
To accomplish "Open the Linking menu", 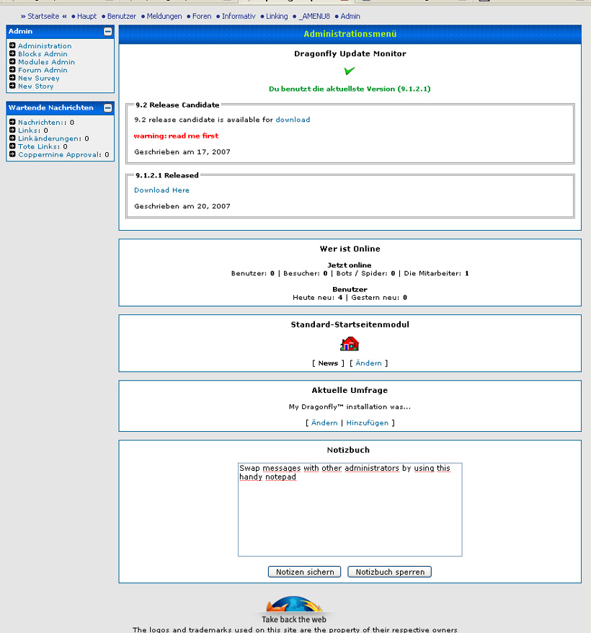I will pos(277,16).
